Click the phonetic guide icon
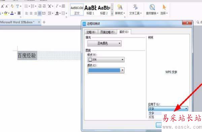Viewport: 202px width, 132px height. pyautogui.click(x=18, y=6)
